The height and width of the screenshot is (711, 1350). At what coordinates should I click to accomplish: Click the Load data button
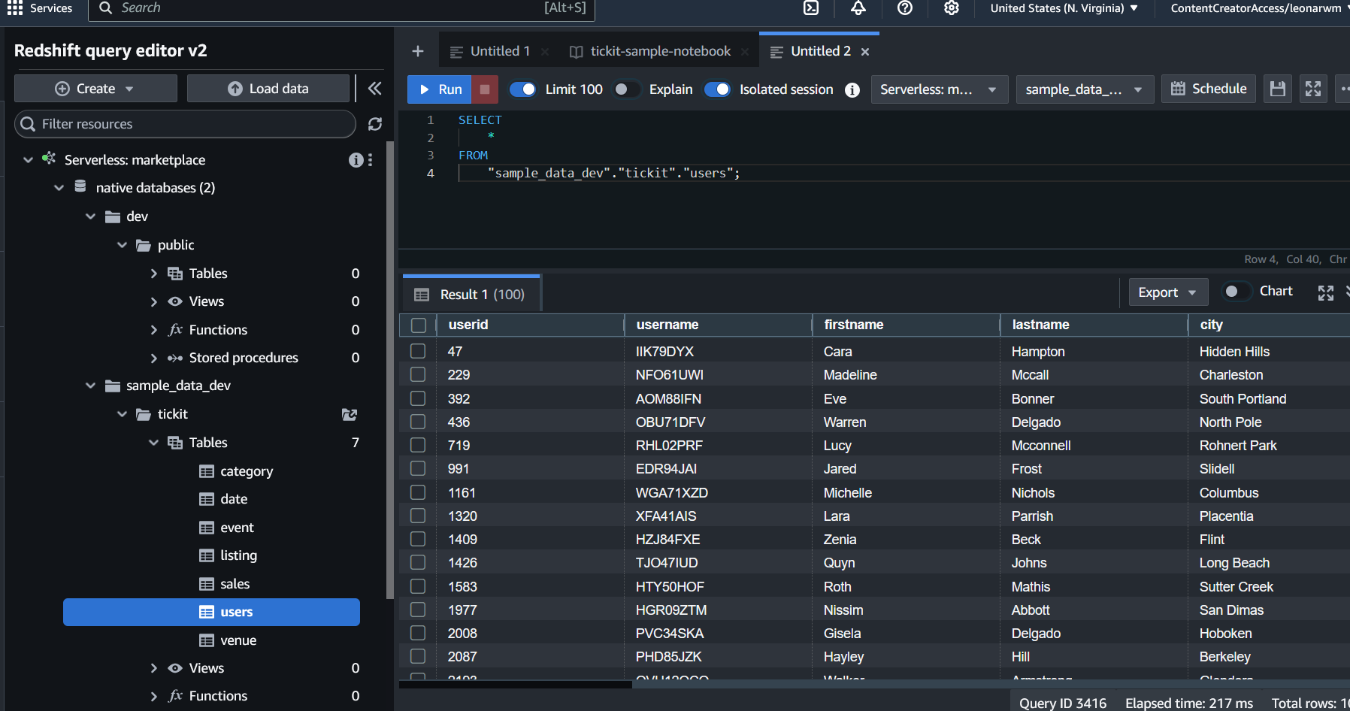click(268, 89)
